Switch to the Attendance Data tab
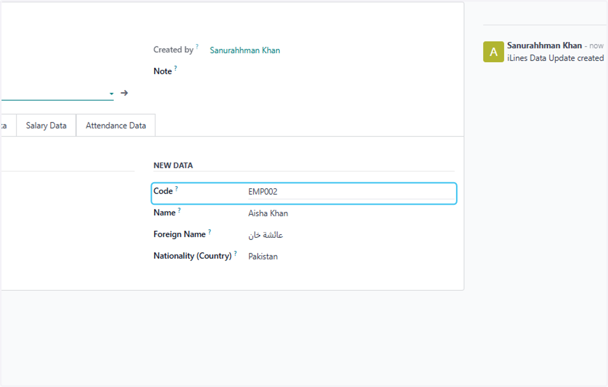 click(116, 125)
